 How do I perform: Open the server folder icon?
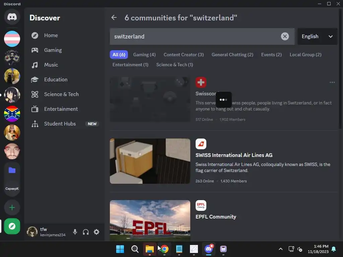click(12, 170)
